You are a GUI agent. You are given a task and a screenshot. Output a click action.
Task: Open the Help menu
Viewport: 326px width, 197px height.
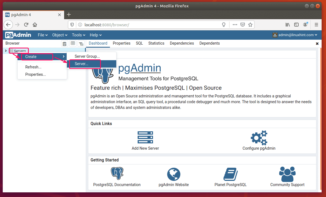point(96,35)
